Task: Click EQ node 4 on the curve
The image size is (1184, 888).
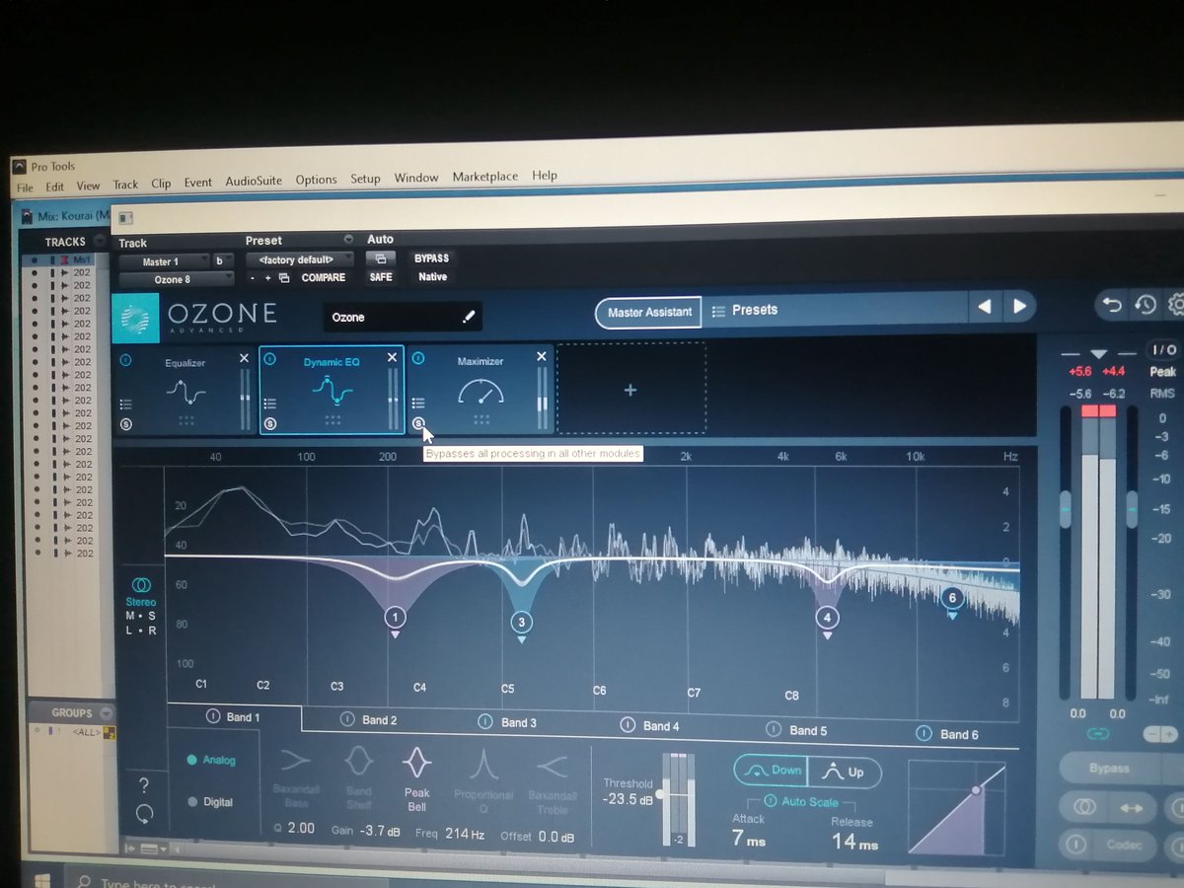Action: [x=827, y=618]
